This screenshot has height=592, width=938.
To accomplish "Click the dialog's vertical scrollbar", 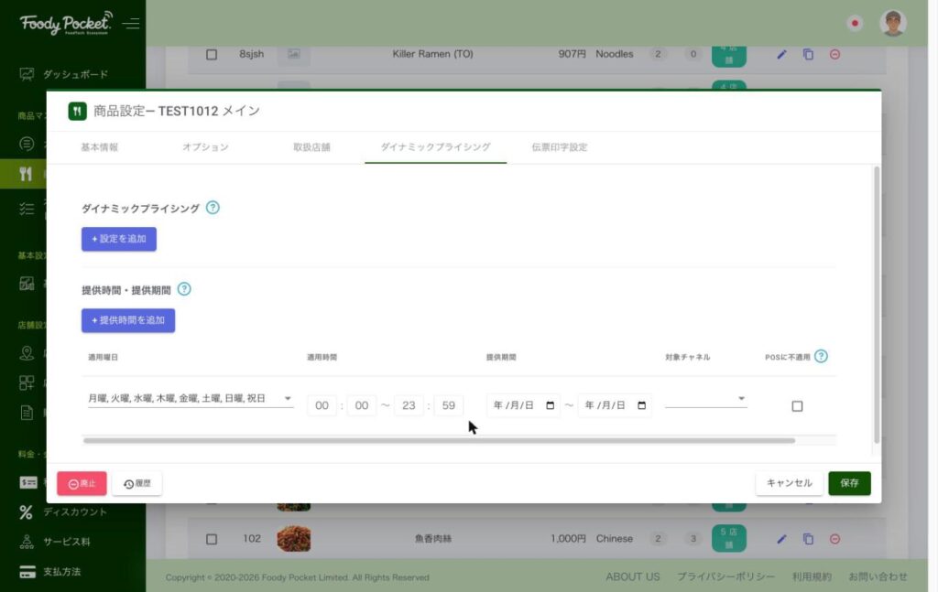I will 877,305.
